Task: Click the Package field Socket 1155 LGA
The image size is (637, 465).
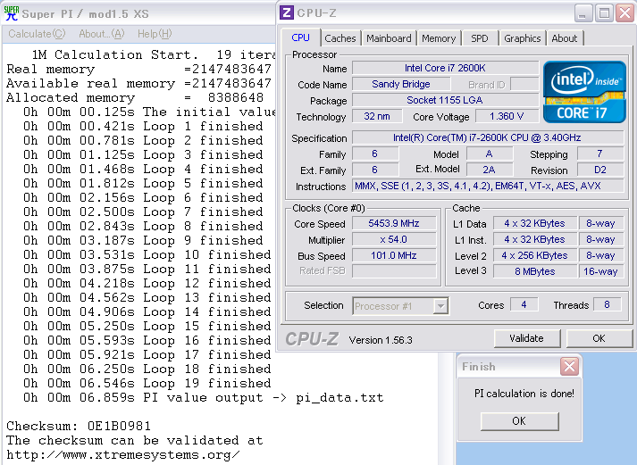Action: pyautogui.click(x=445, y=100)
